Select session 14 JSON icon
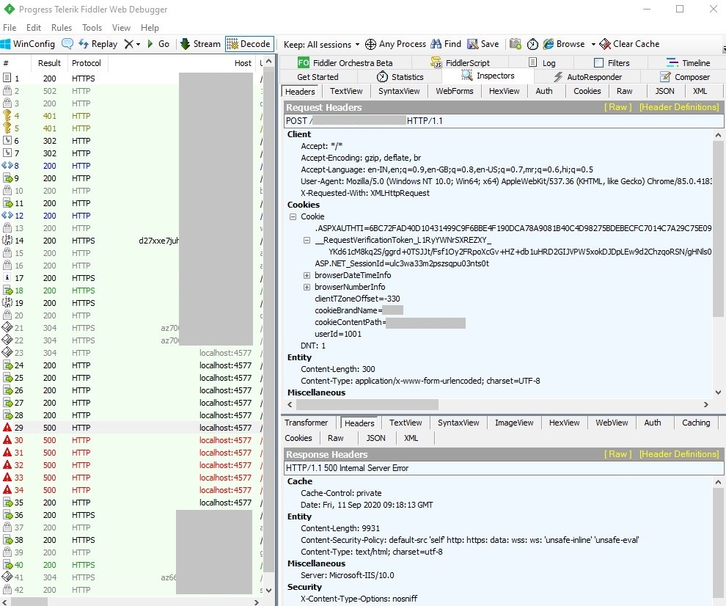The width and height of the screenshot is (726, 606). (7, 241)
